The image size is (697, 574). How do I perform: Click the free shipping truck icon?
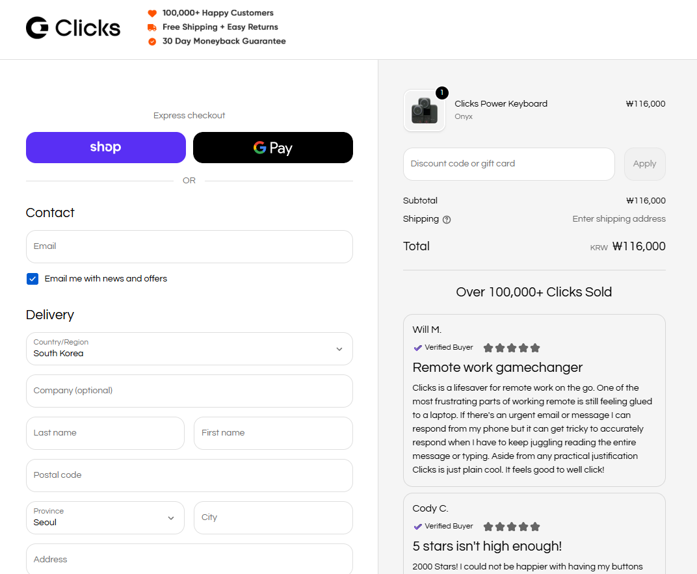(x=152, y=27)
